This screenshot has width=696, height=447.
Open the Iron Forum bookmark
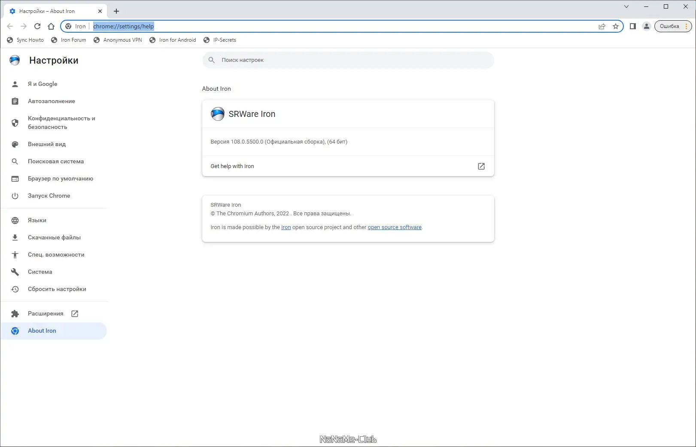tap(69, 40)
